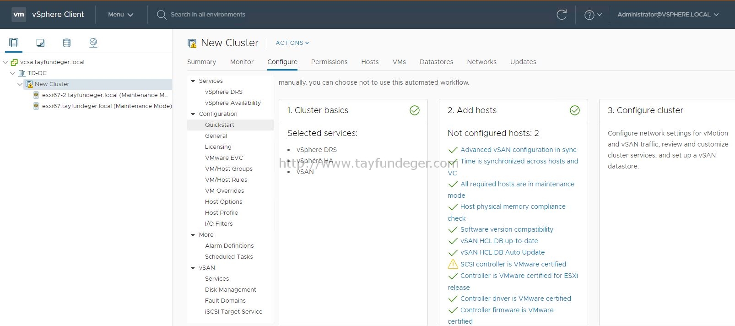Select Disk Management under vSAN

point(230,290)
